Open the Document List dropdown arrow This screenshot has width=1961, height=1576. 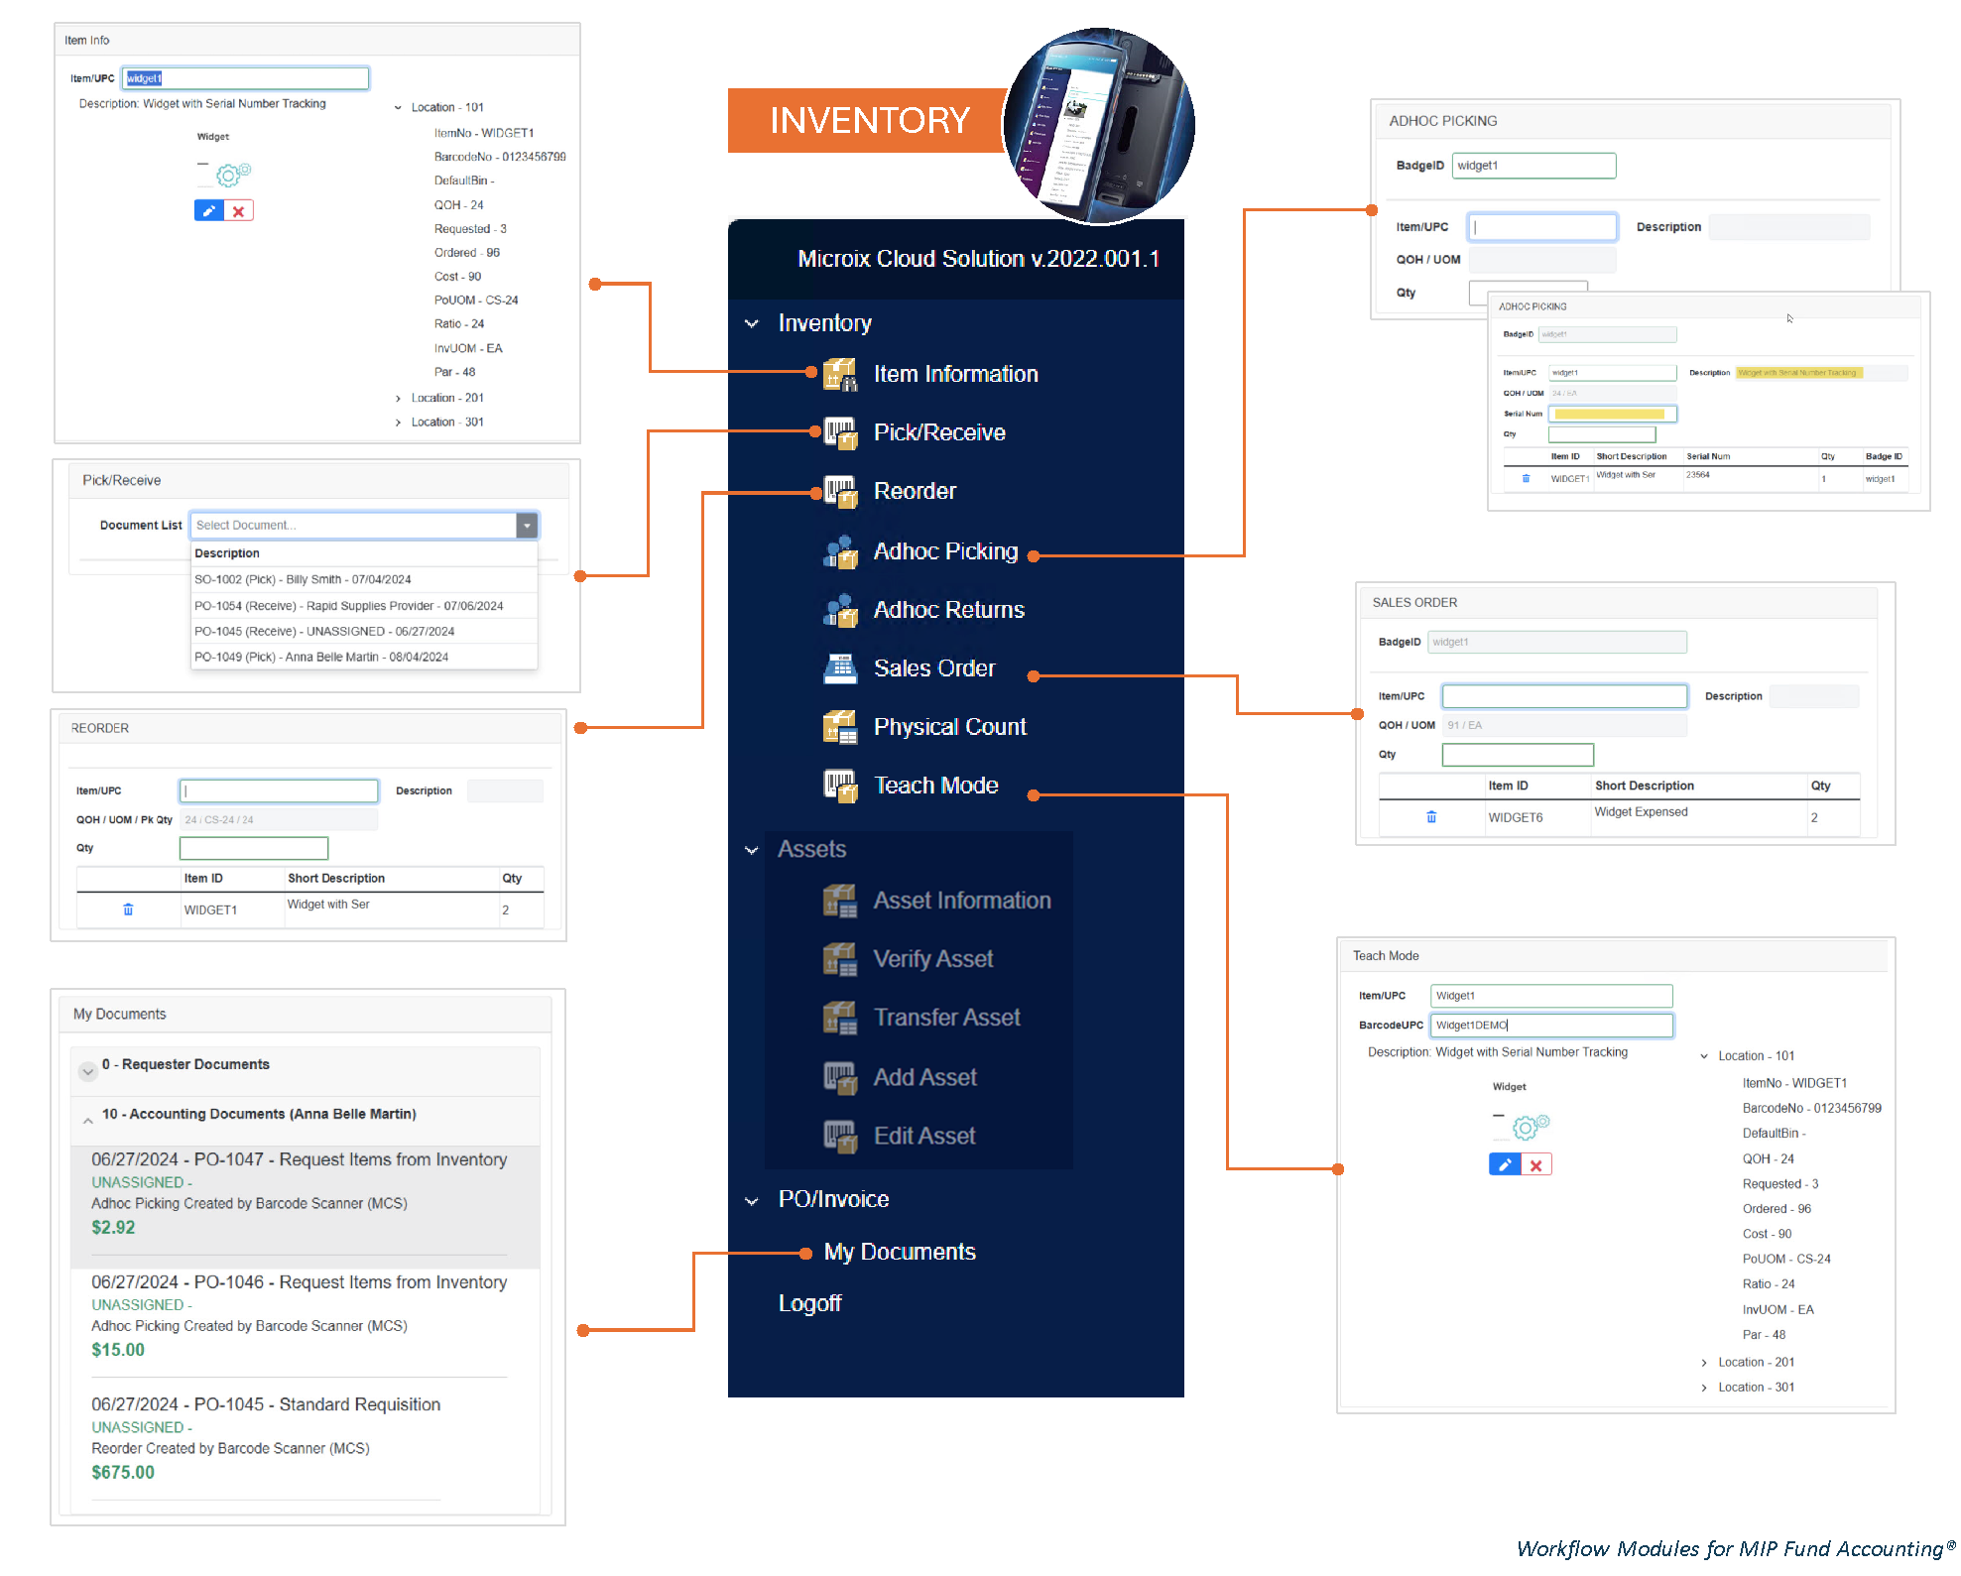(527, 525)
